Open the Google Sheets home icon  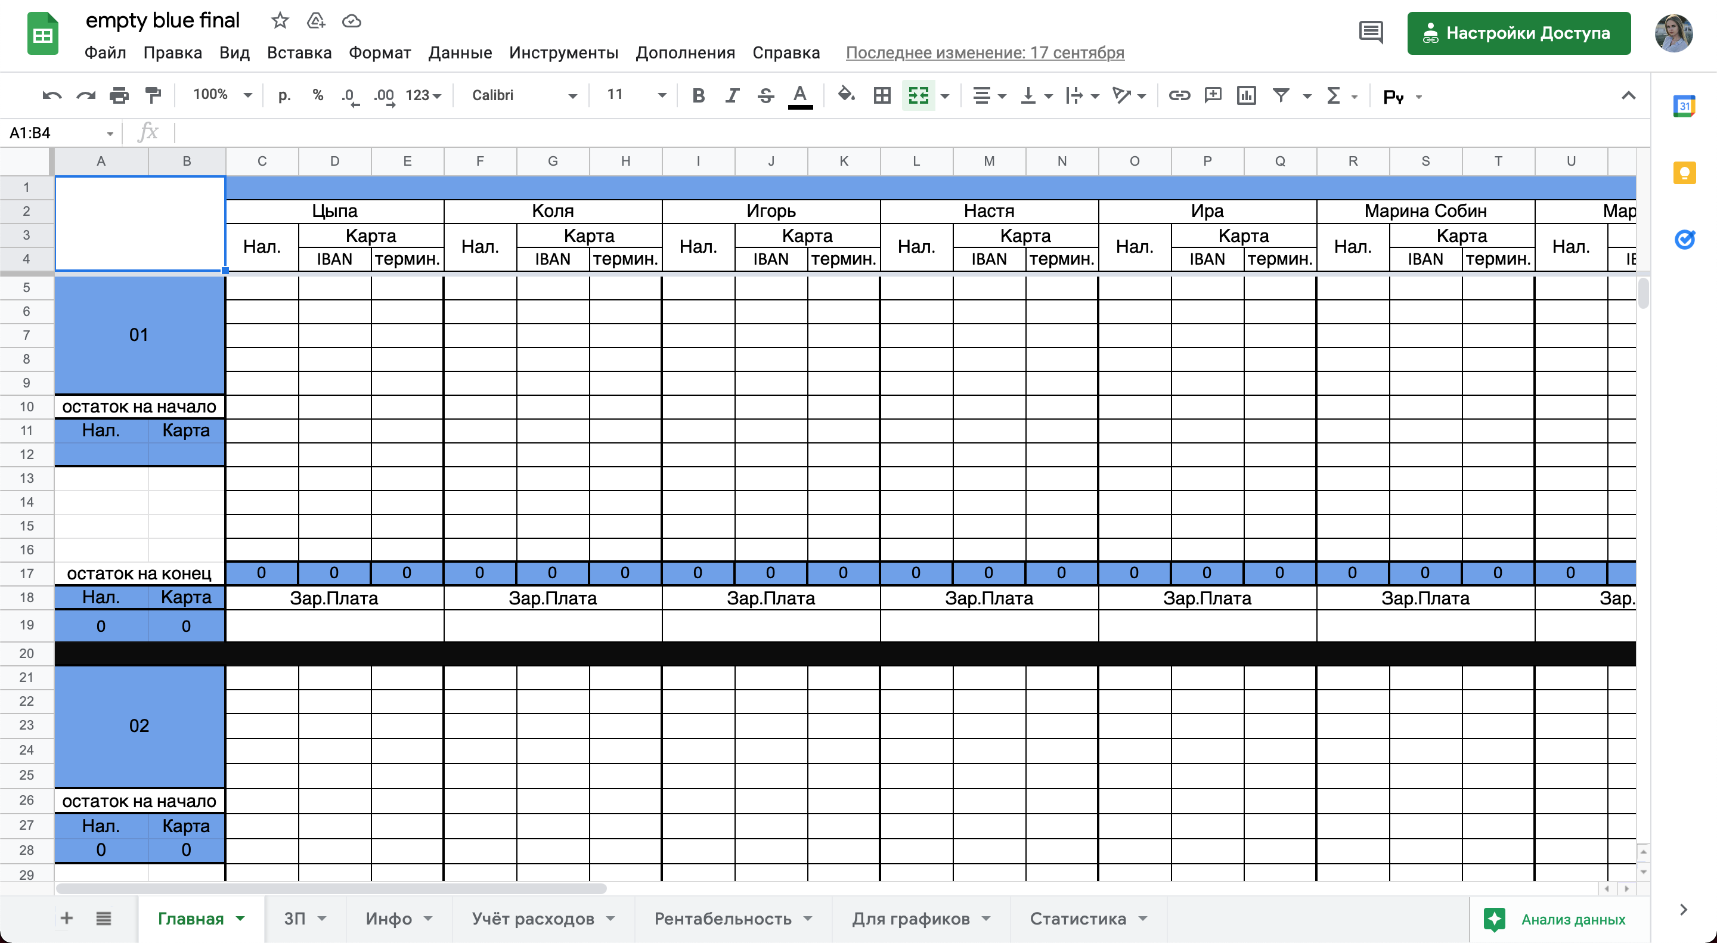click(x=43, y=33)
